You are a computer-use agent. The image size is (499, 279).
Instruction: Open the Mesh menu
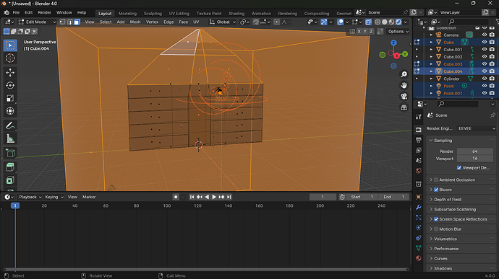tap(135, 22)
